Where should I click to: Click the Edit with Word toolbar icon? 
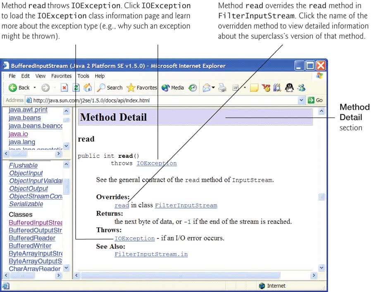click(x=236, y=88)
